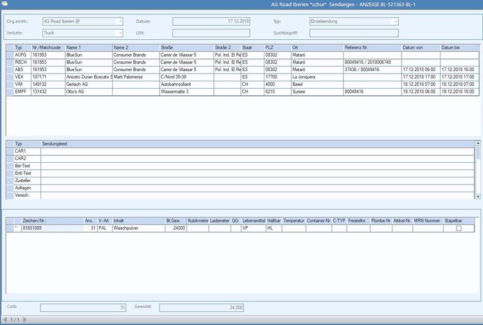
Task: Click the window icon in title bar
Action: tap(4, 4)
